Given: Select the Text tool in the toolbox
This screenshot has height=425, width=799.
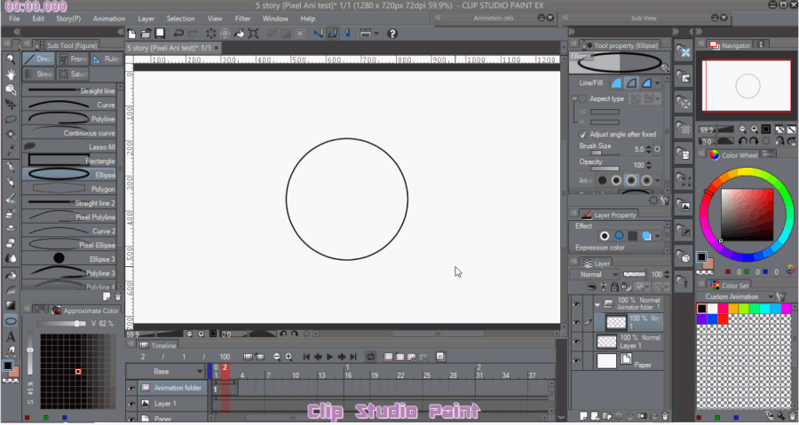Looking at the screenshot, I should point(11,336).
